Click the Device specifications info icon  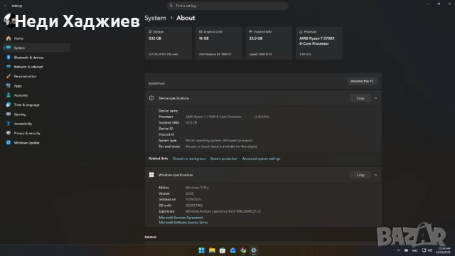click(x=151, y=98)
